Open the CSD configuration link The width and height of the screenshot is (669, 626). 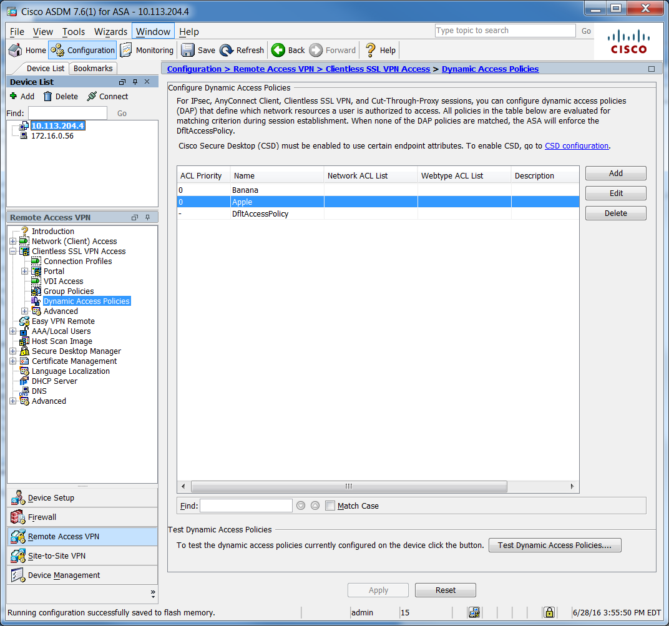[576, 146]
